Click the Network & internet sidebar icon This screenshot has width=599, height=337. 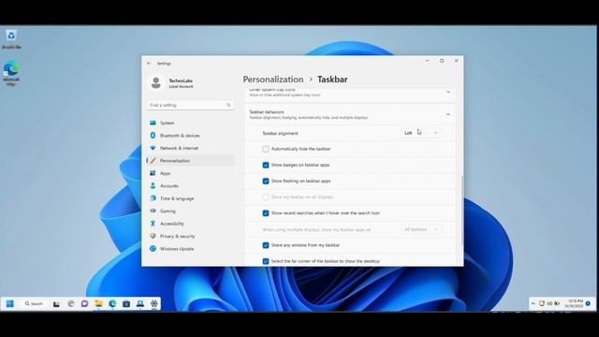pos(153,148)
